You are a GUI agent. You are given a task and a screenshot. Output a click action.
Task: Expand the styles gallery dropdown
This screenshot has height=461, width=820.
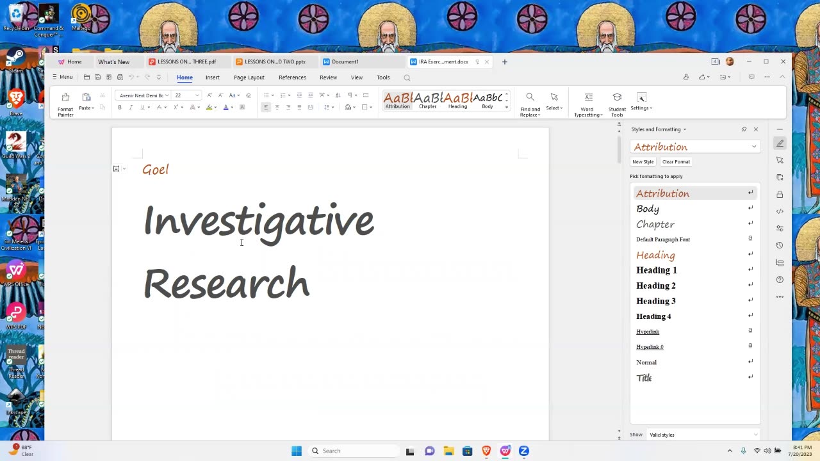507,107
